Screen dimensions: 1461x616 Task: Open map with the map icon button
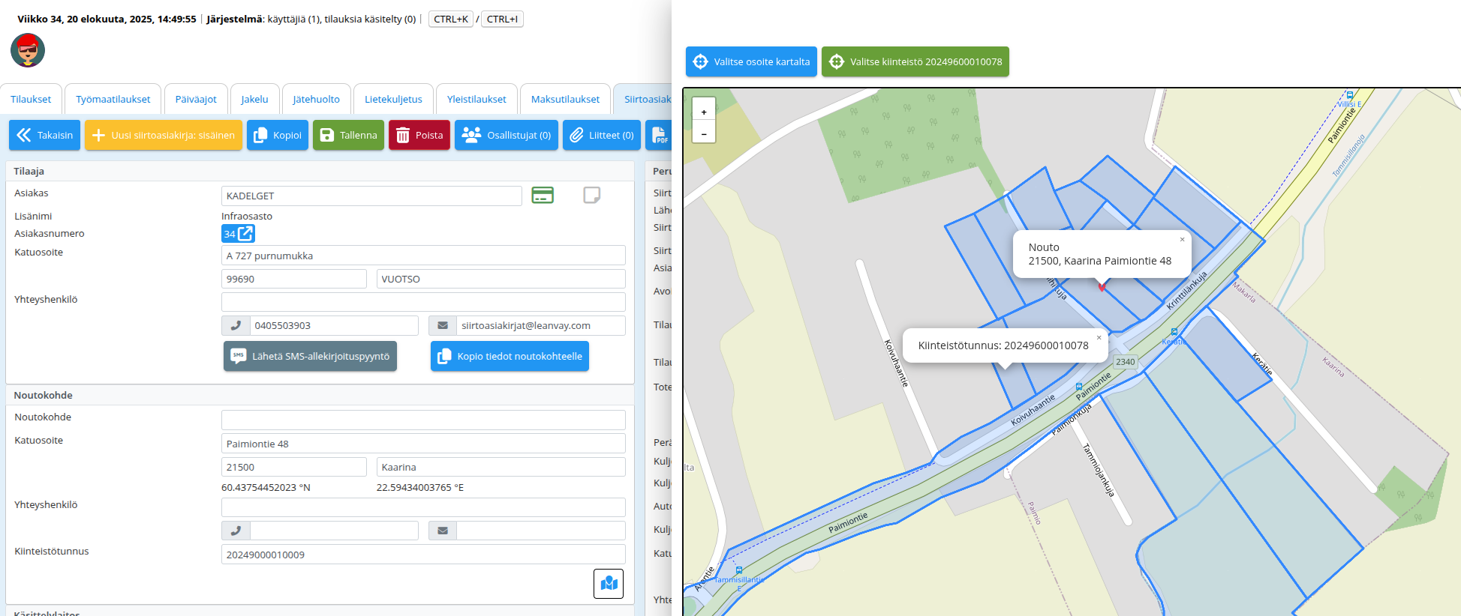tap(608, 583)
